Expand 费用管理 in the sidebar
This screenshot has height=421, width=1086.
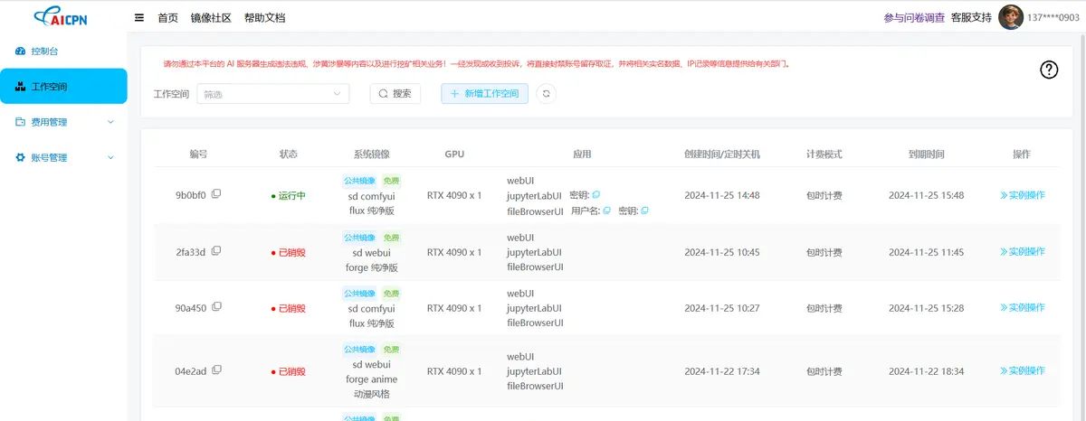pyautogui.click(x=63, y=122)
